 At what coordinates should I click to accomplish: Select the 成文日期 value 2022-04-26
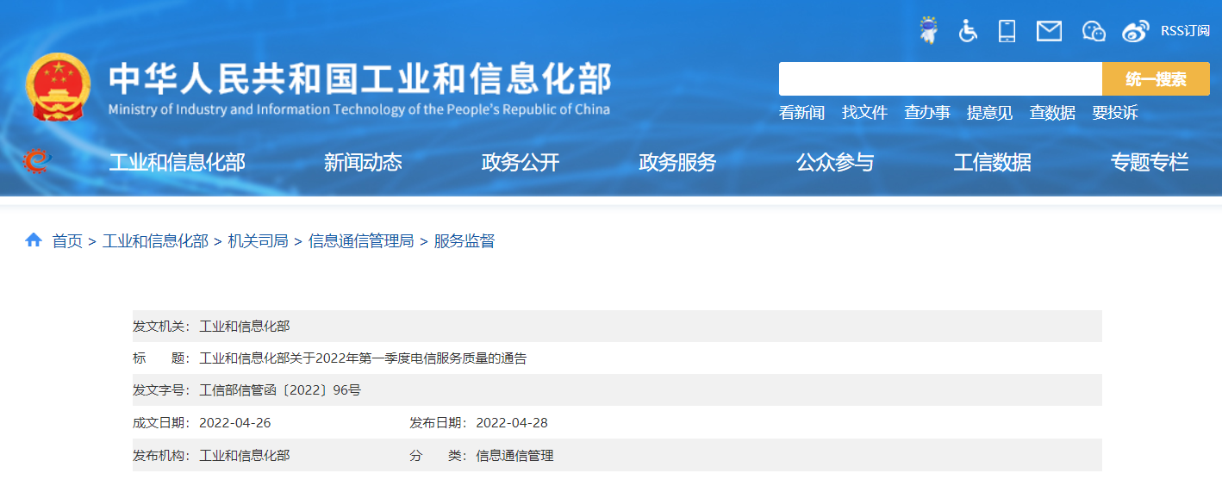click(x=235, y=423)
